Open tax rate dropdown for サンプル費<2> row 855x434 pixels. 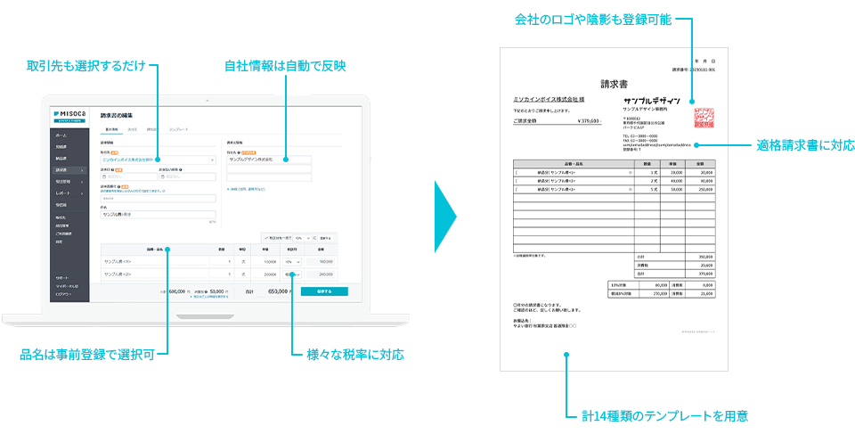pos(292,274)
